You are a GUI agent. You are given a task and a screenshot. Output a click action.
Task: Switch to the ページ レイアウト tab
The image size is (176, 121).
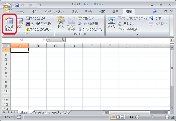55,12
